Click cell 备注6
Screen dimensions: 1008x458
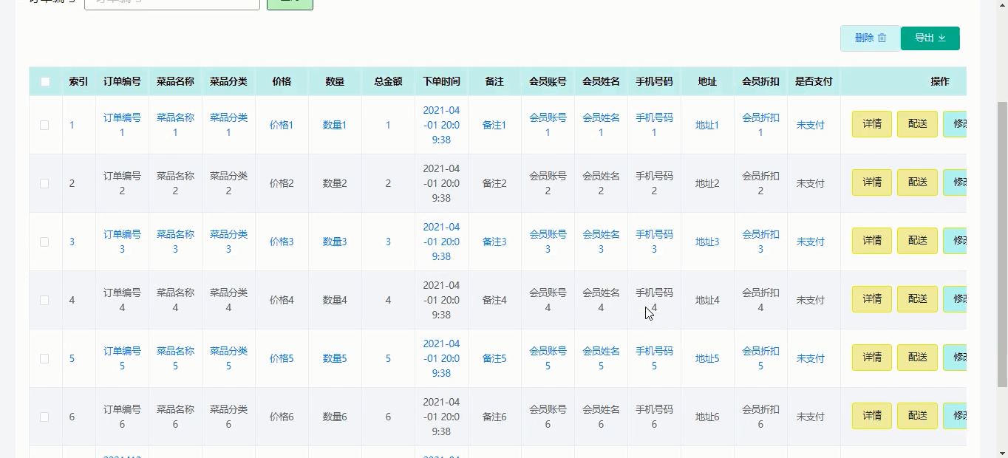click(494, 417)
